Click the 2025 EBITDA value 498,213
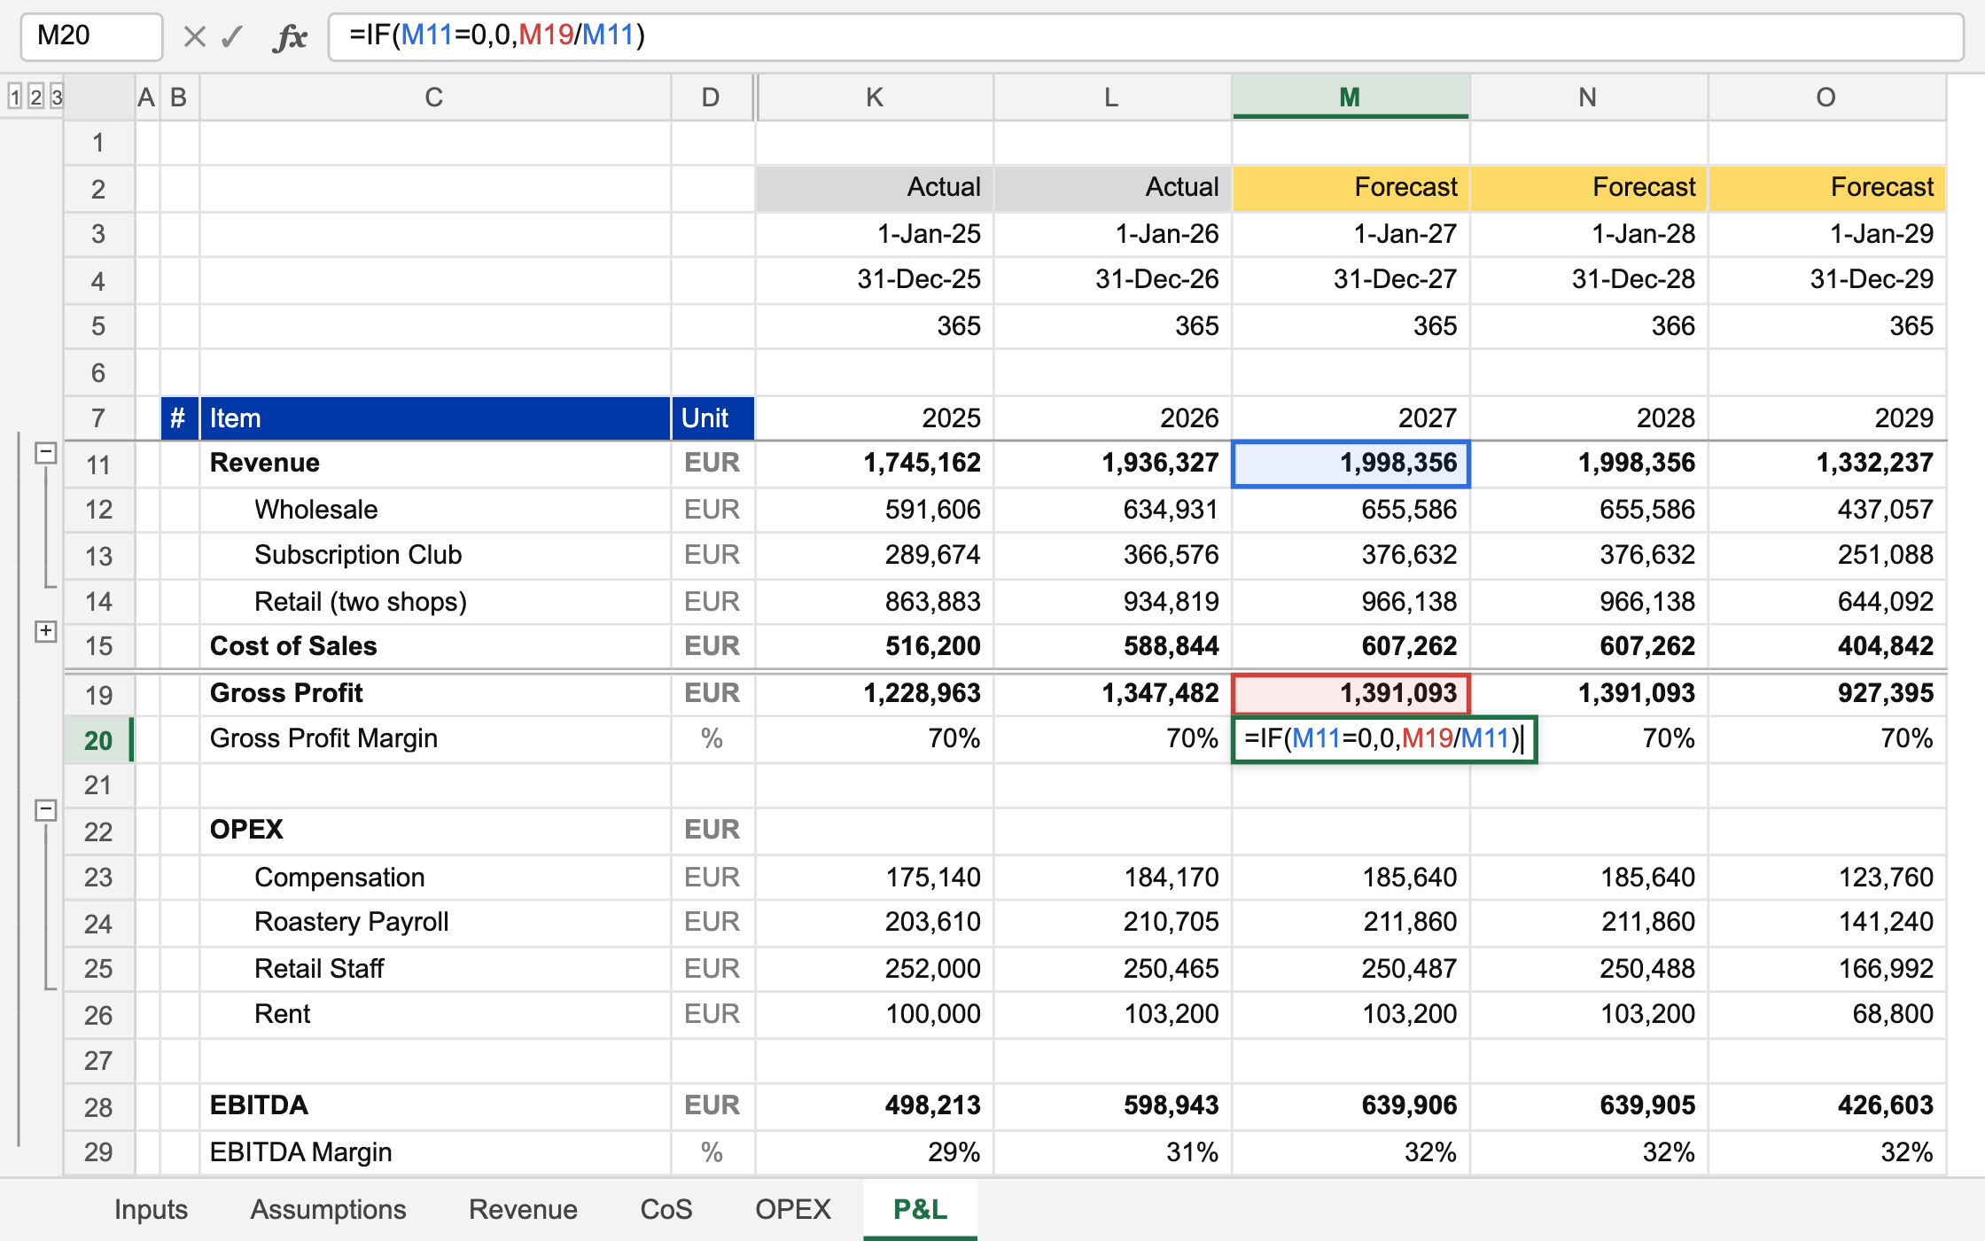The height and width of the screenshot is (1241, 1985). pos(875,1105)
